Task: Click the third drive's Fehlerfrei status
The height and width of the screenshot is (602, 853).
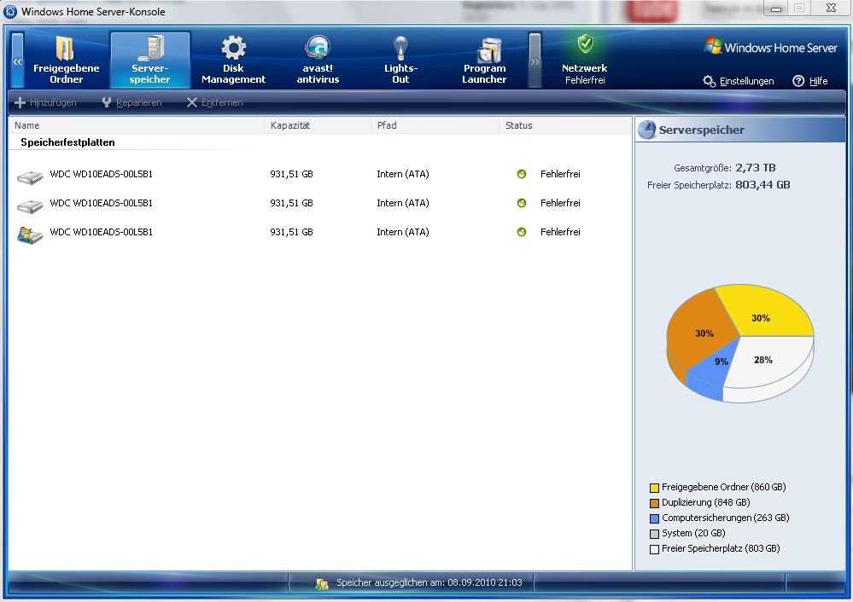Action: pos(560,232)
